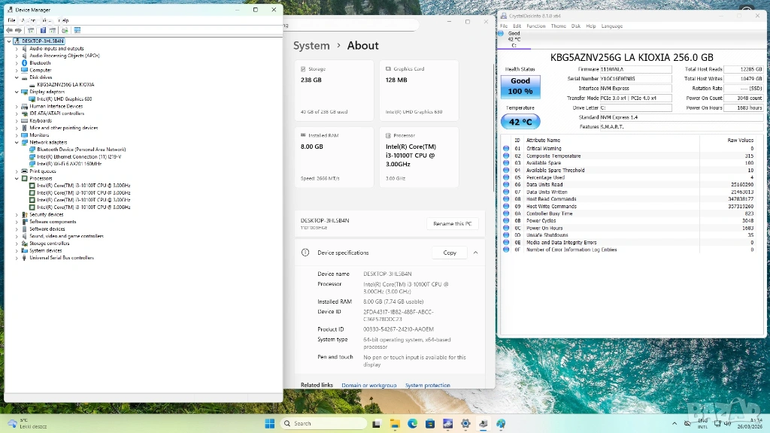
Task: Click the Back arrow in Device Manager toolbar
Action: pos(9,30)
